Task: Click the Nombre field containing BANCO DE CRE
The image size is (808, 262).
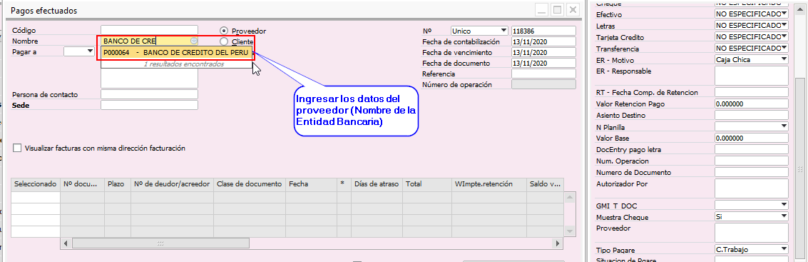Action: click(150, 41)
